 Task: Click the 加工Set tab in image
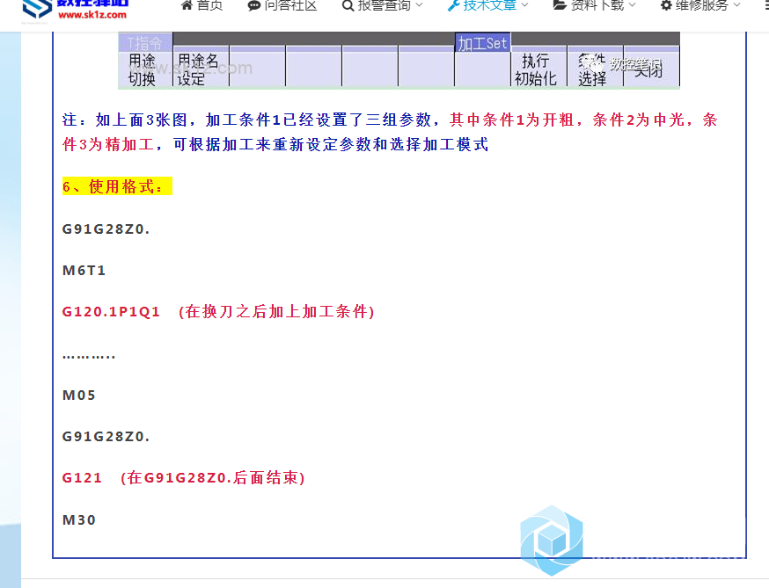[x=482, y=43]
